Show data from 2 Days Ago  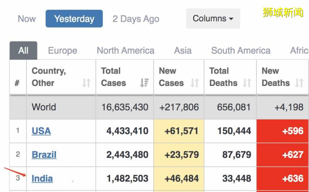[x=136, y=19]
